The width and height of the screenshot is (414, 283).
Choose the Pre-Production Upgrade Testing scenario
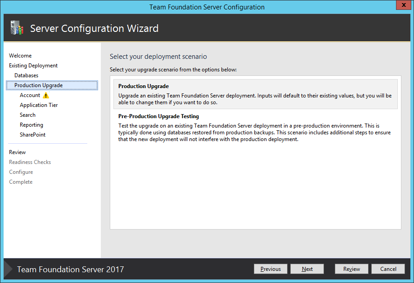(255, 128)
